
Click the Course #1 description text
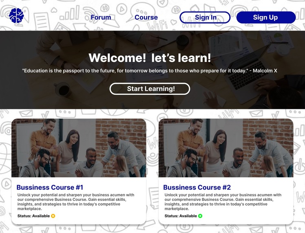(x=76, y=202)
